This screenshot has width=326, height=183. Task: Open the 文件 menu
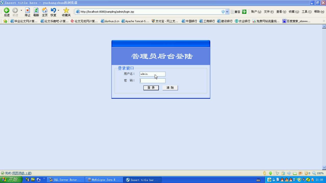pos(269,12)
